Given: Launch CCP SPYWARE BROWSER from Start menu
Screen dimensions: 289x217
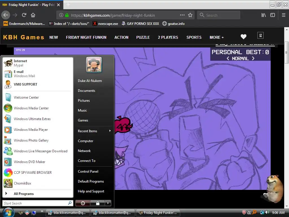Looking at the screenshot, I should 38,173.
